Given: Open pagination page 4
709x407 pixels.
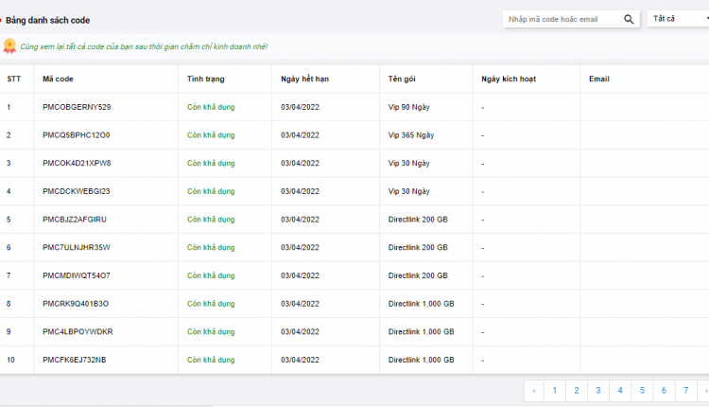Looking at the screenshot, I should pyautogui.click(x=620, y=391).
